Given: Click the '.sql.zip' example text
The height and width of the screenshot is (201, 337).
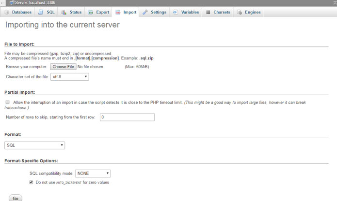Looking at the screenshot, I should (146, 58).
